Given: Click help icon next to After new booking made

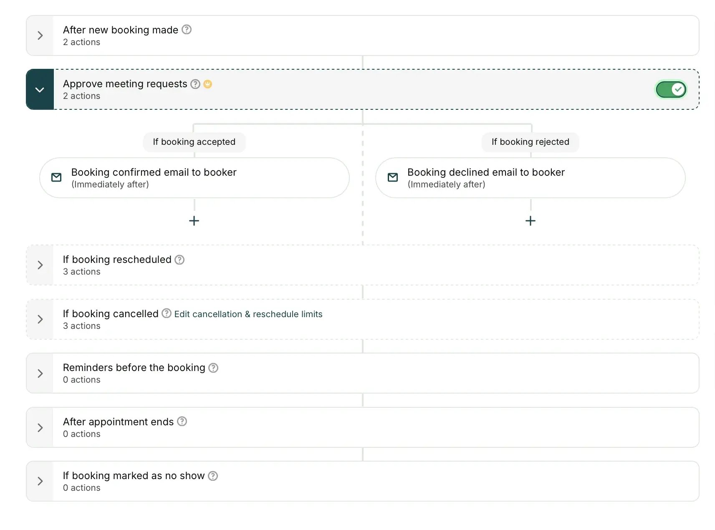Looking at the screenshot, I should pos(187,30).
